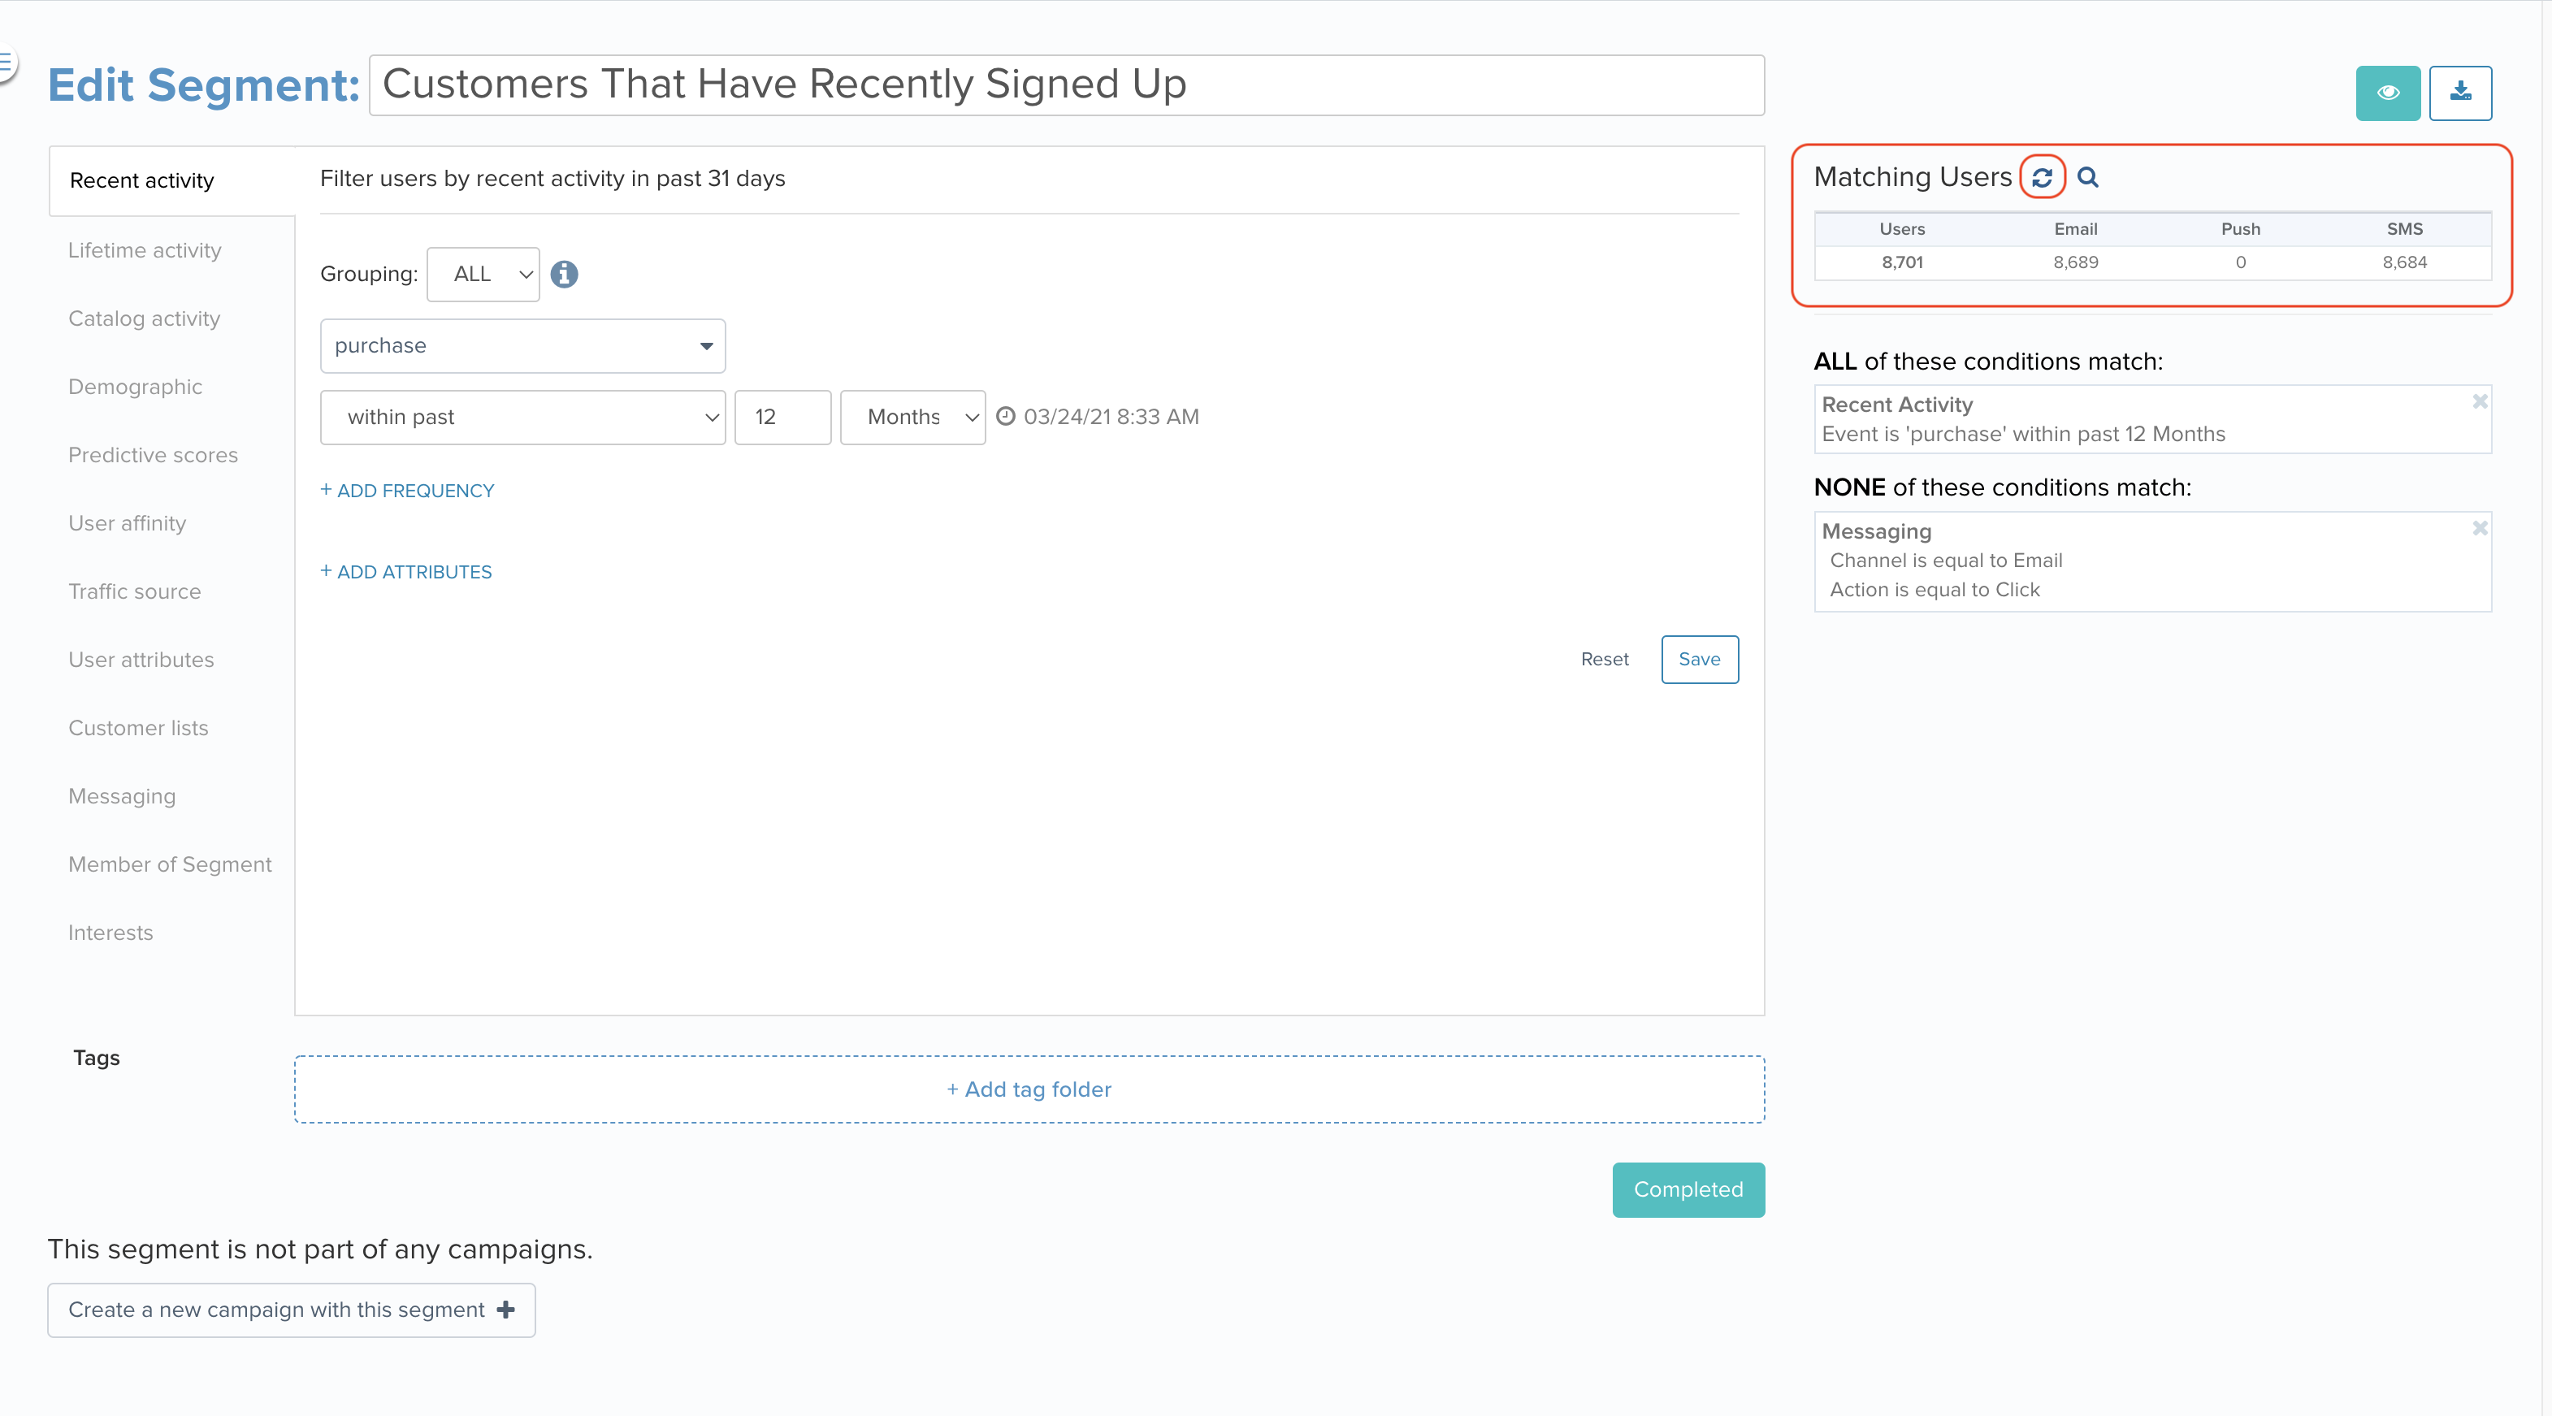Screen dimensions: 2552x1416
Task: Switch to Lifetime activity tab
Action: [145, 251]
